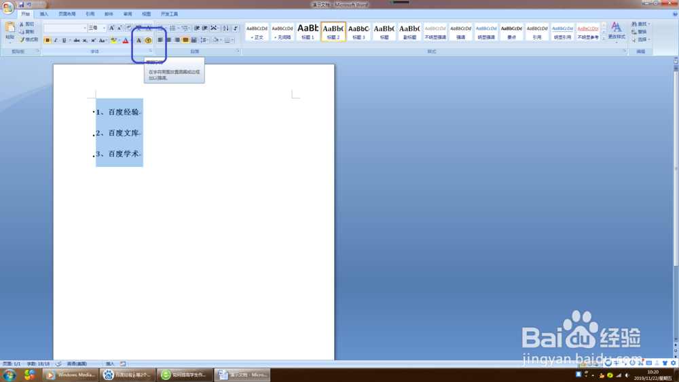Align text left
This screenshot has width=679, height=382.
pos(160,40)
